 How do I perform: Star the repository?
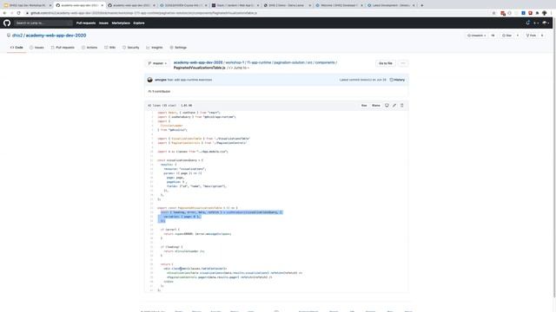(x=506, y=36)
